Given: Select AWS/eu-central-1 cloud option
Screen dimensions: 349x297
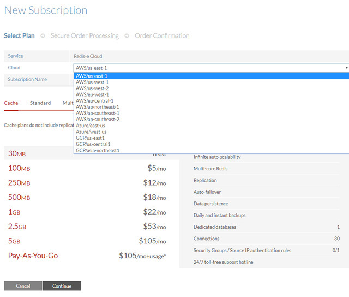Looking at the screenshot, I should pos(95,101).
